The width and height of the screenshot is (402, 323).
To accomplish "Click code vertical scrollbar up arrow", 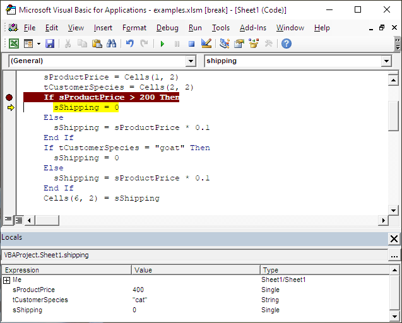I will 394,80.
